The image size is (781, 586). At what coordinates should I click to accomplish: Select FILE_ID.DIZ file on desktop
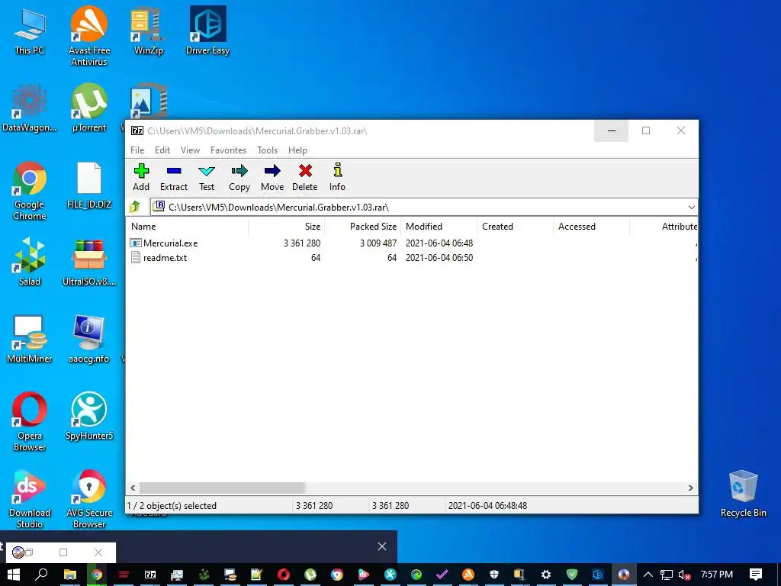click(89, 185)
